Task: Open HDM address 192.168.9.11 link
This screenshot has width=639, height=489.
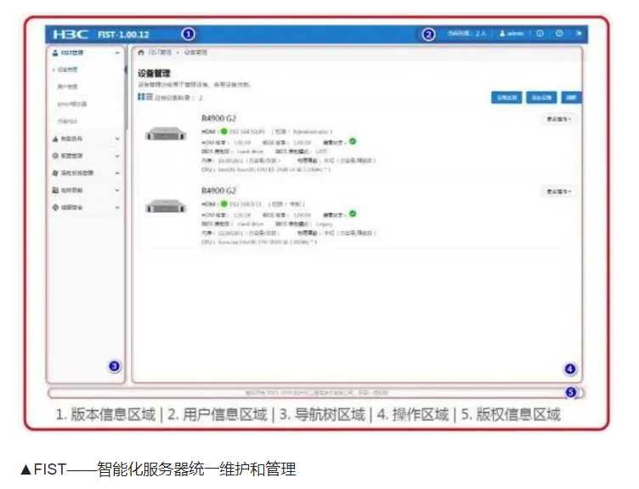Action: coord(246,203)
